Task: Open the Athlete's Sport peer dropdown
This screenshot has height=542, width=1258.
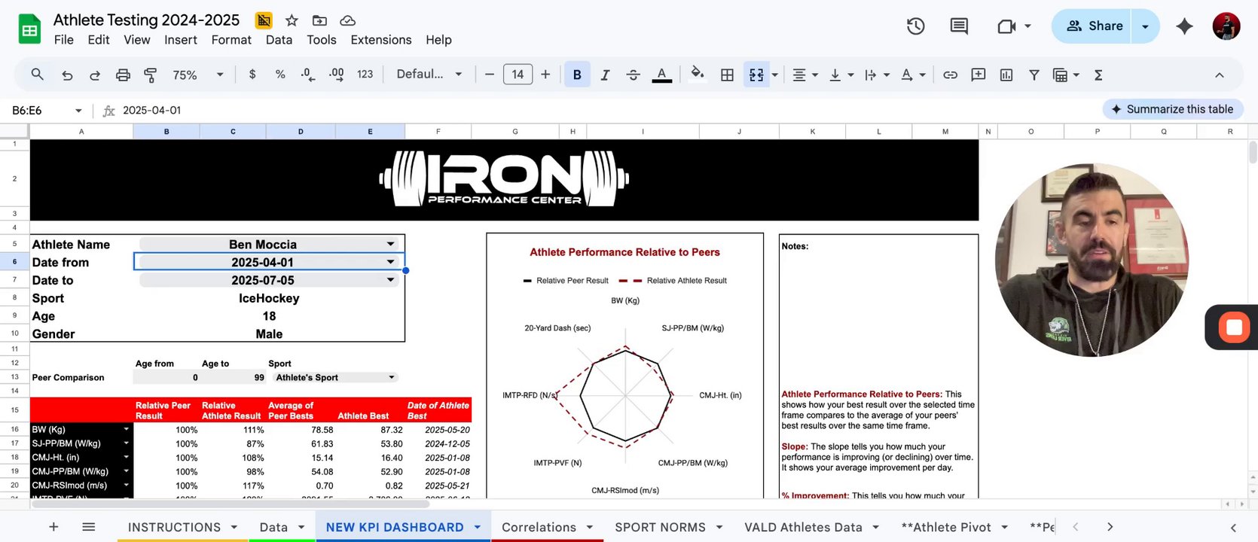Action: coord(392,377)
